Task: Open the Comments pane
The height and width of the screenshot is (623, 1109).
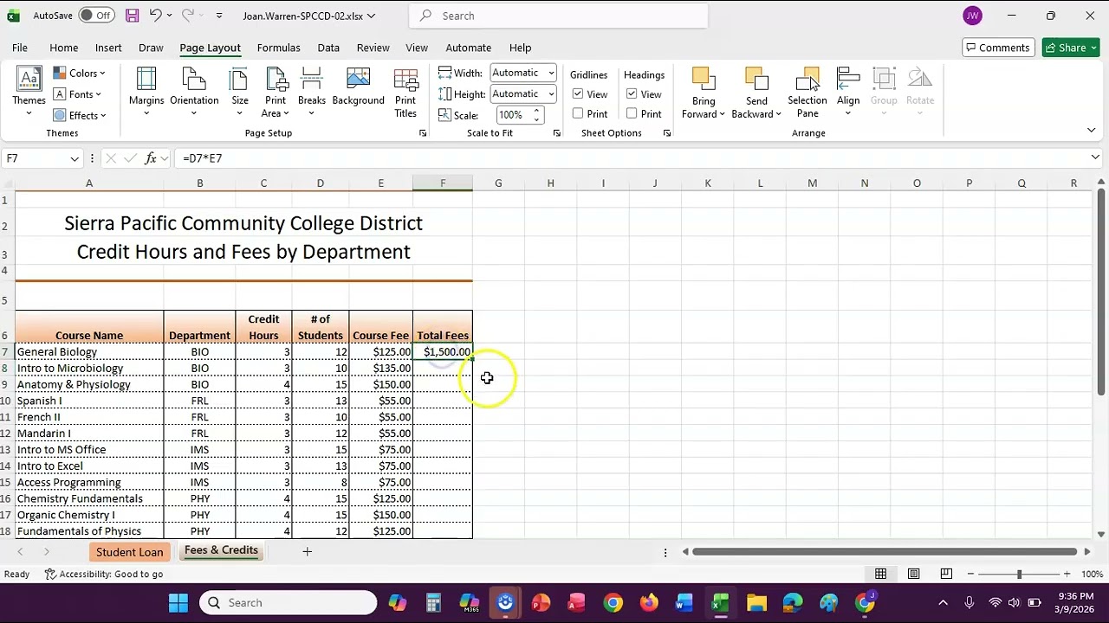Action: tap(998, 48)
